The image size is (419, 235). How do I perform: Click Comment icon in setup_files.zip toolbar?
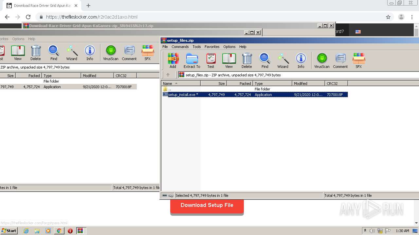point(340,61)
